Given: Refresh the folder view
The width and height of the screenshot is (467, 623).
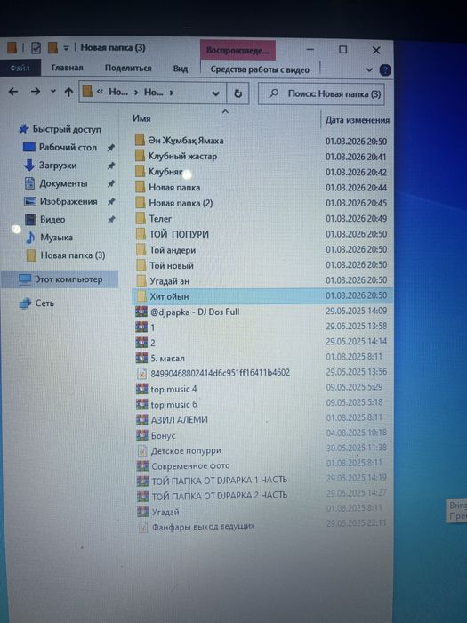Looking at the screenshot, I should point(238,93).
